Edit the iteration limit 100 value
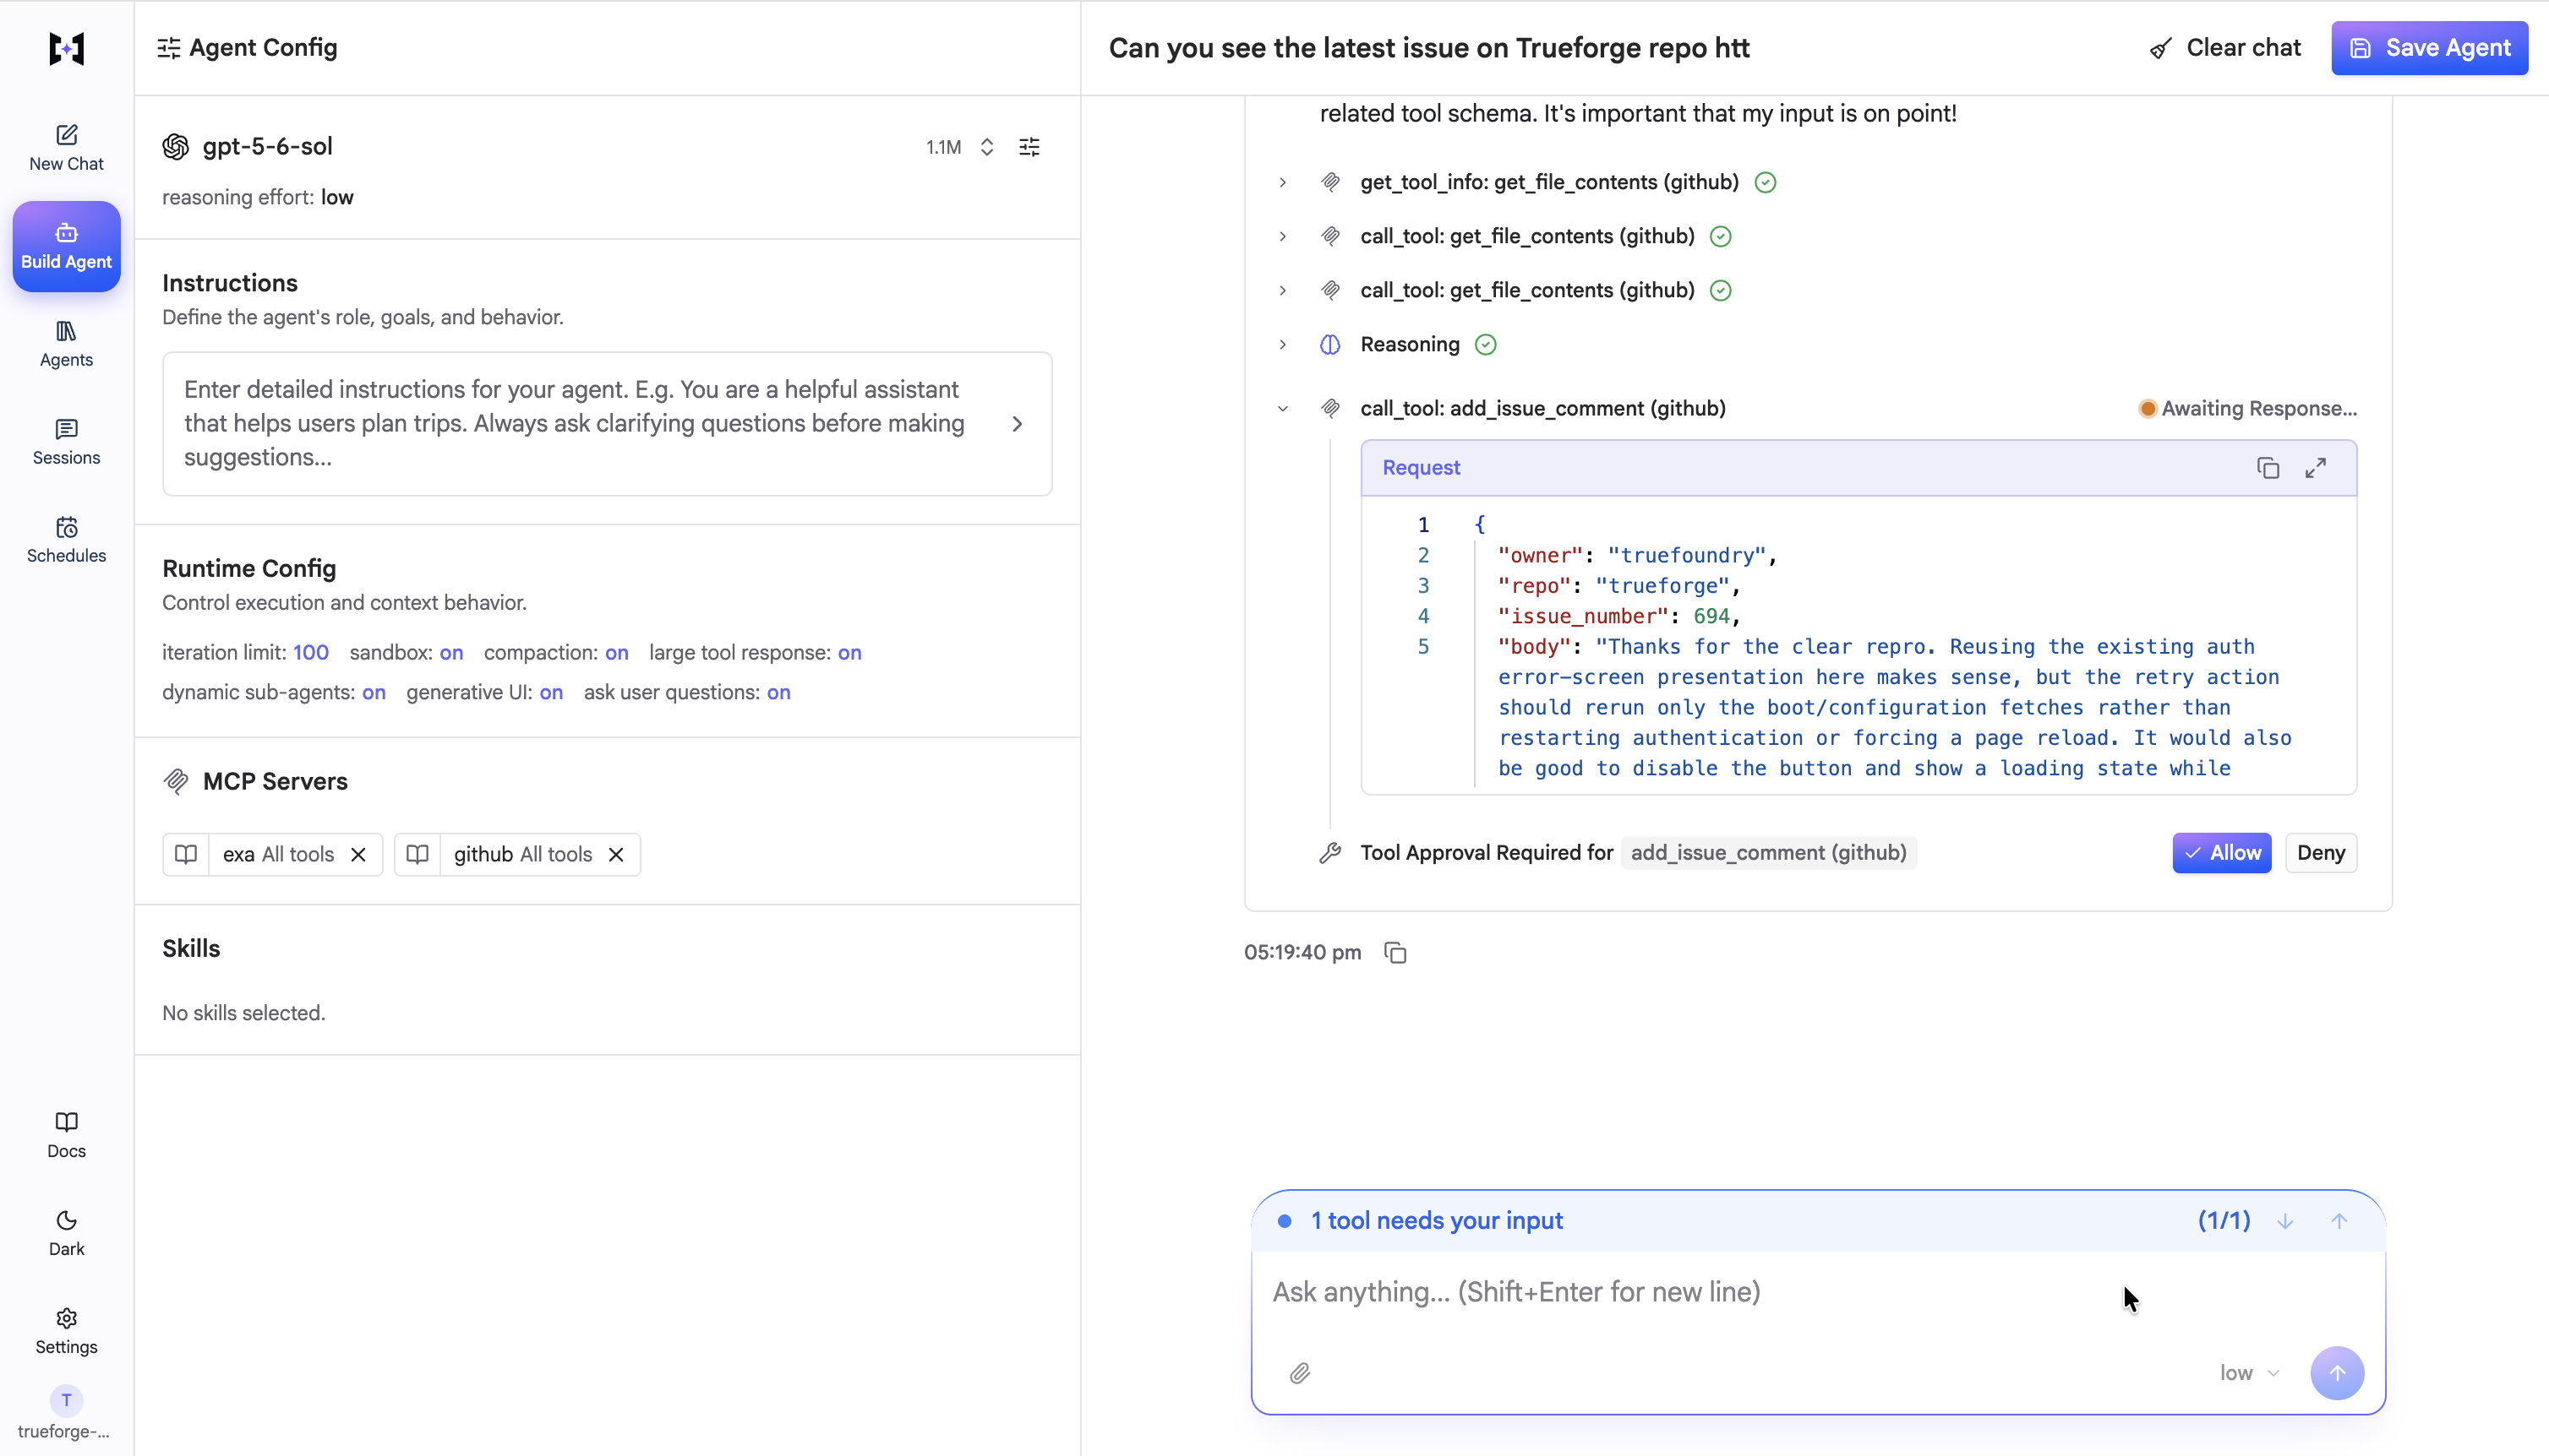 click(311, 652)
